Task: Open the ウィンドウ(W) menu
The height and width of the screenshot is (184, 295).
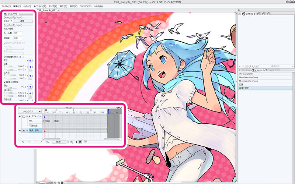Action: click(x=86, y=6)
